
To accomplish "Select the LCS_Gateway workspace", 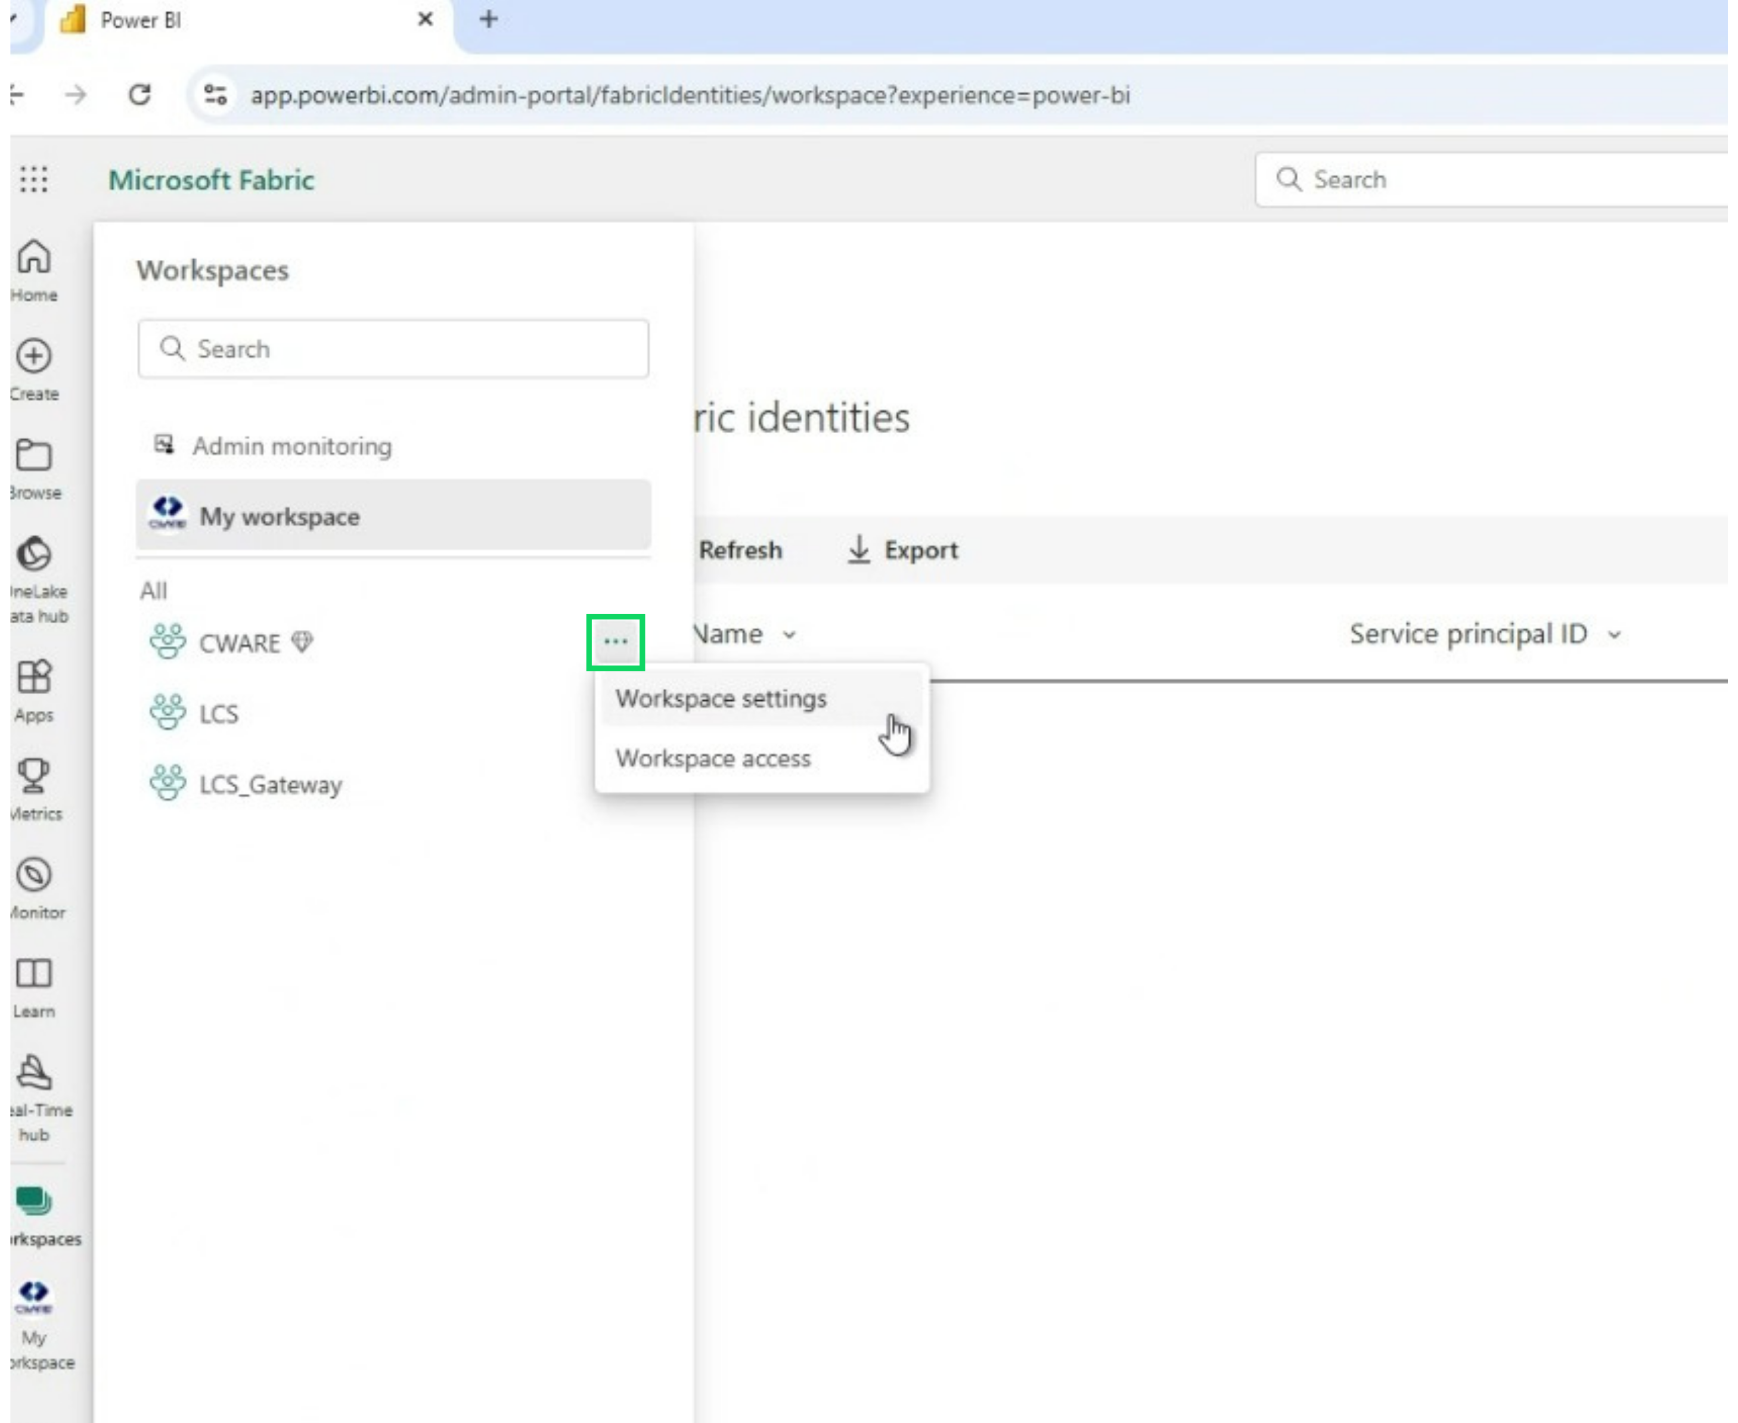I will [271, 785].
